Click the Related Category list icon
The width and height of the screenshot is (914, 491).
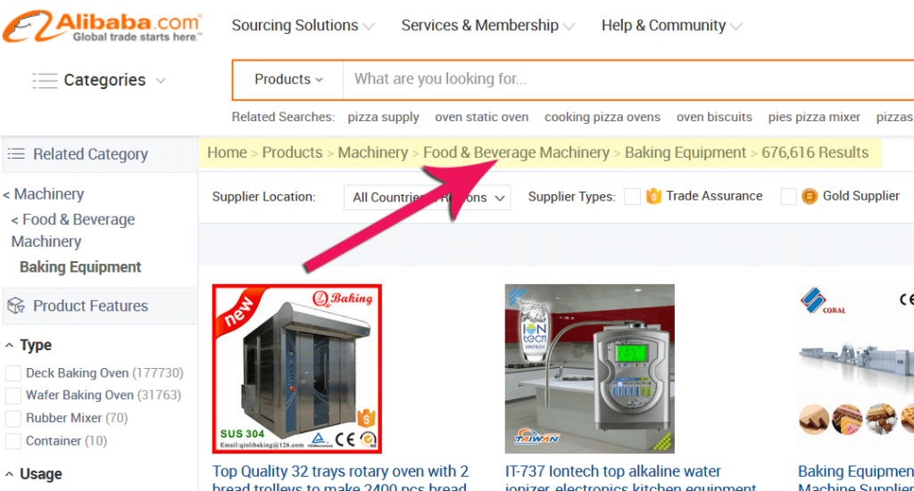click(16, 153)
